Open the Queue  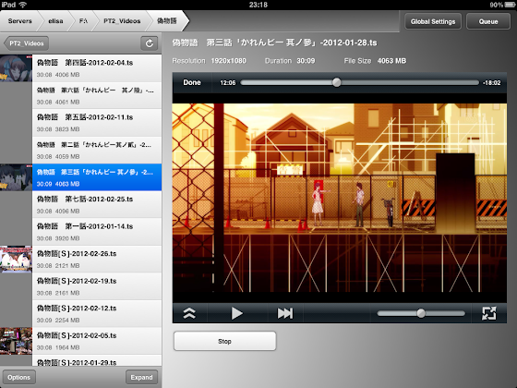point(488,22)
